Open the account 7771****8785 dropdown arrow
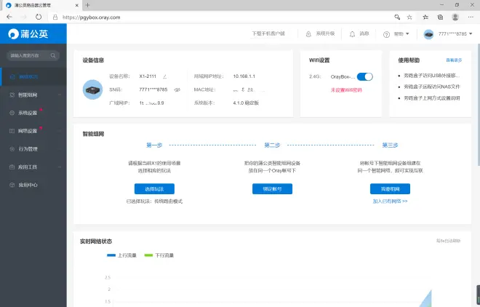Viewport: 480px width, 307px height. point(471,34)
